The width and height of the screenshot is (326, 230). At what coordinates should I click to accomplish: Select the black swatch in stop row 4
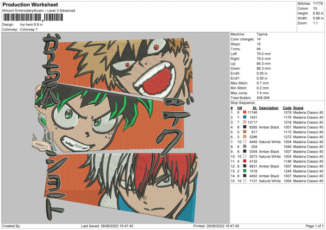point(244,127)
